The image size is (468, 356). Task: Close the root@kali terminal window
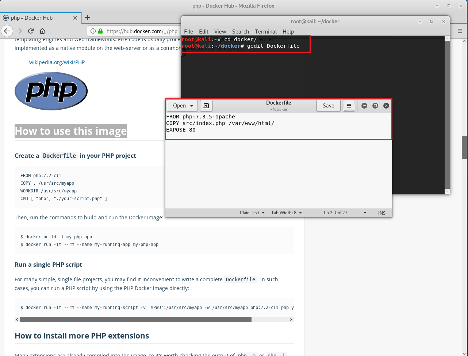tap(444, 21)
